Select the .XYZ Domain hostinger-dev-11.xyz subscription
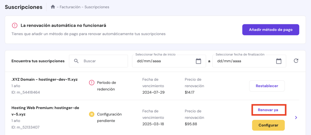The width and height of the screenshot is (311, 135). click(x=44, y=79)
